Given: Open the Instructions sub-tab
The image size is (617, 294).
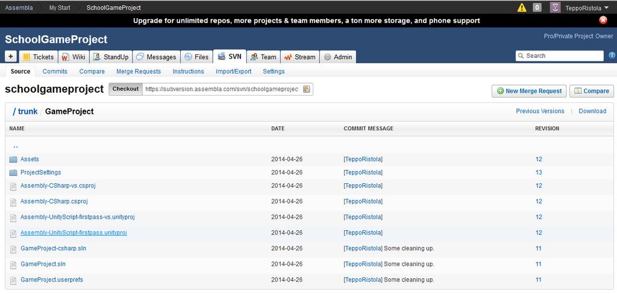Looking at the screenshot, I should (189, 71).
